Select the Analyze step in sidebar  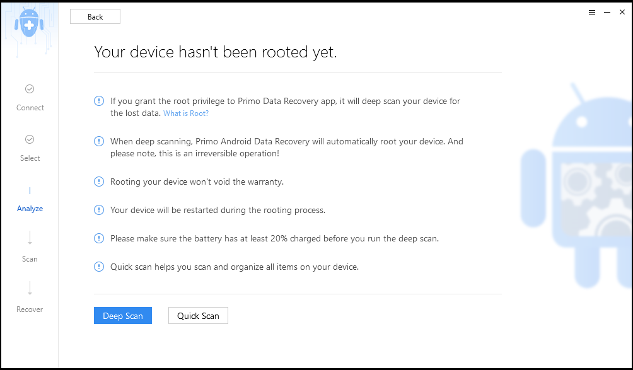[30, 209]
